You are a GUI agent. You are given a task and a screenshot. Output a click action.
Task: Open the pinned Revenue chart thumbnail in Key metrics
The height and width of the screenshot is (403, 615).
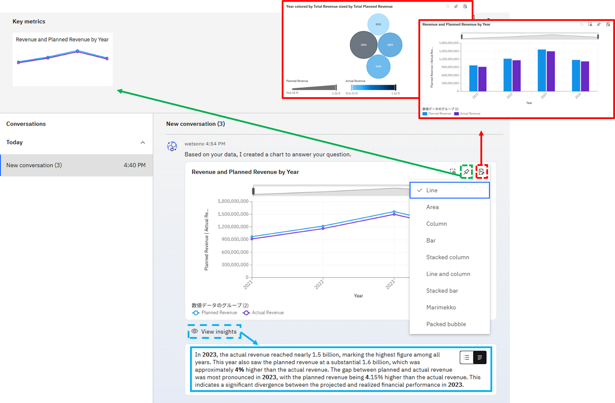pyautogui.click(x=62, y=59)
